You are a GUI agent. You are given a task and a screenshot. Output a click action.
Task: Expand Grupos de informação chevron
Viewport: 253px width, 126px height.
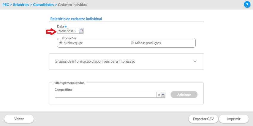(x=195, y=62)
